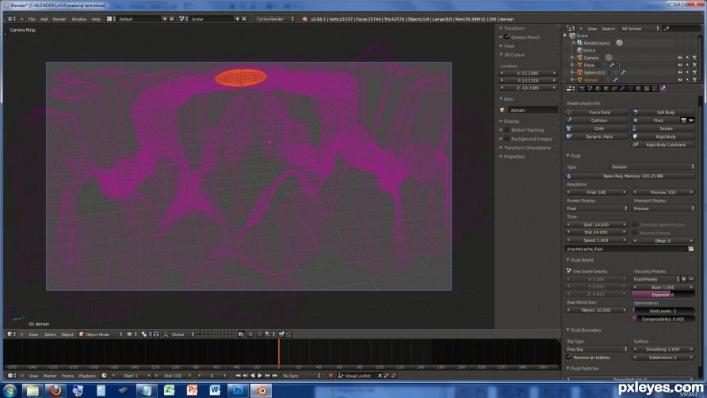Open the Cycles Render engine dropdown
This screenshot has width=707, height=398.
pos(274,19)
